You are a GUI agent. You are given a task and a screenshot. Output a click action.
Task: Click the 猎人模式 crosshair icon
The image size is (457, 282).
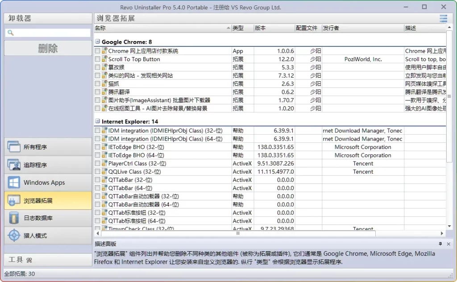[14, 236]
